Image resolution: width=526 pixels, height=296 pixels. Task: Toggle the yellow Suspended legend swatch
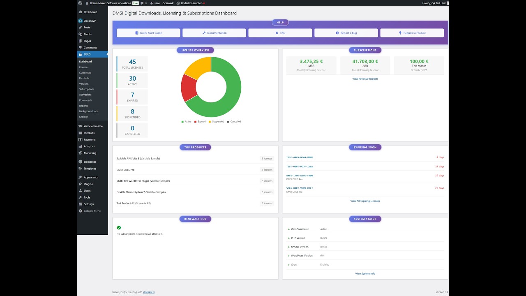pos(210,122)
